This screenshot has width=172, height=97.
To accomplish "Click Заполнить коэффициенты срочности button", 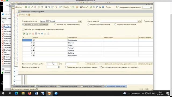I will 118,64.
